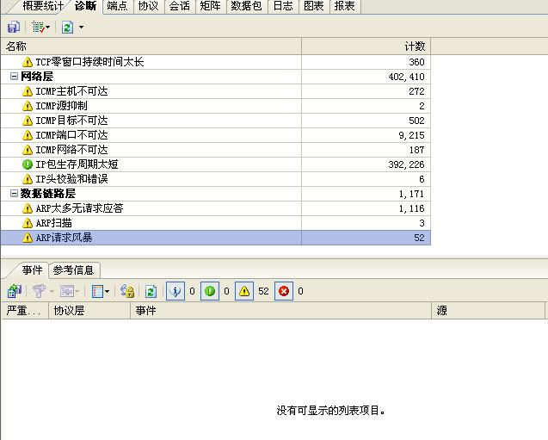
Task: Select the TCP零窗口持续时间太长 row
Action: pos(216,62)
